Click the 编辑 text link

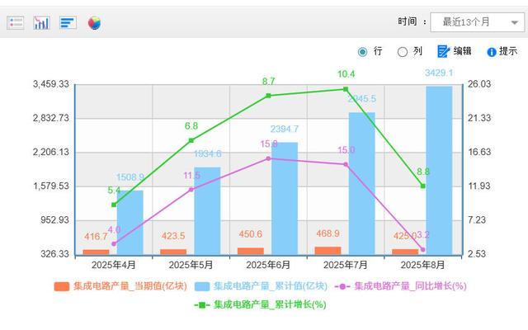click(462, 51)
